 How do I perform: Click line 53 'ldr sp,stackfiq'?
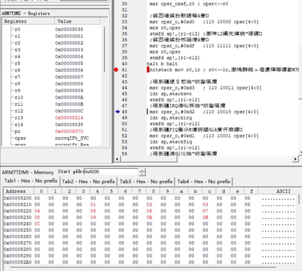click(171, 142)
